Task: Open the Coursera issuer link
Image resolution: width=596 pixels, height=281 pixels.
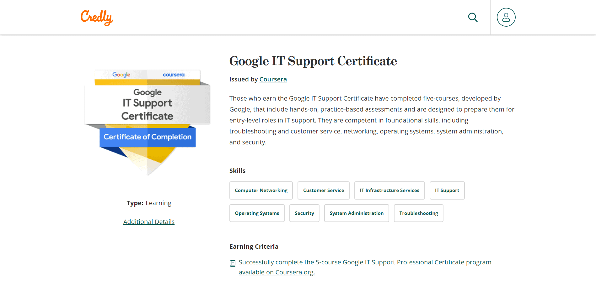Action: click(x=273, y=79)
